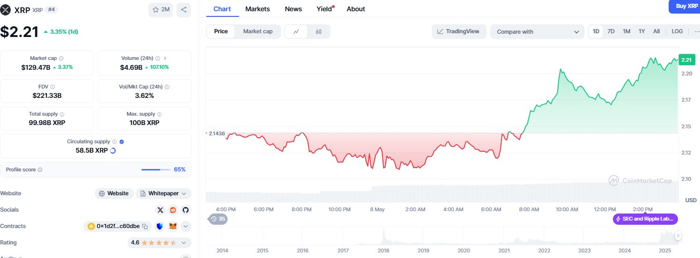700x258 pixels.
Task: Open XRP's X (Twitter) social page
Action: (161, 210)
